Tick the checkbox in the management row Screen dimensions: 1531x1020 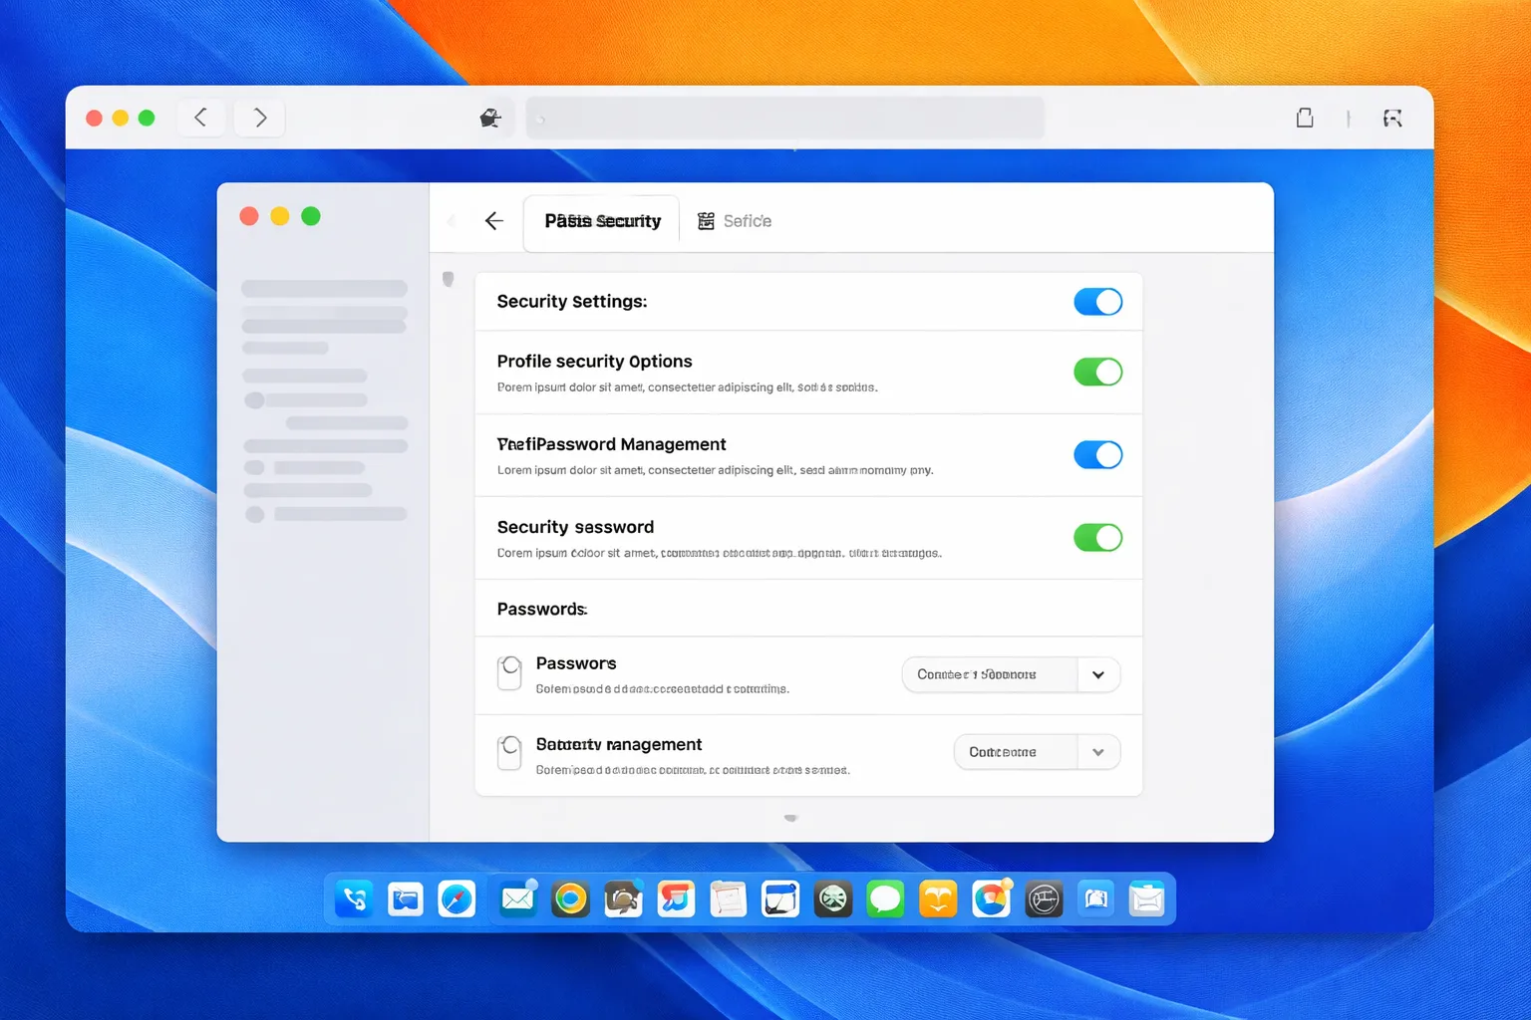(509, 753)
